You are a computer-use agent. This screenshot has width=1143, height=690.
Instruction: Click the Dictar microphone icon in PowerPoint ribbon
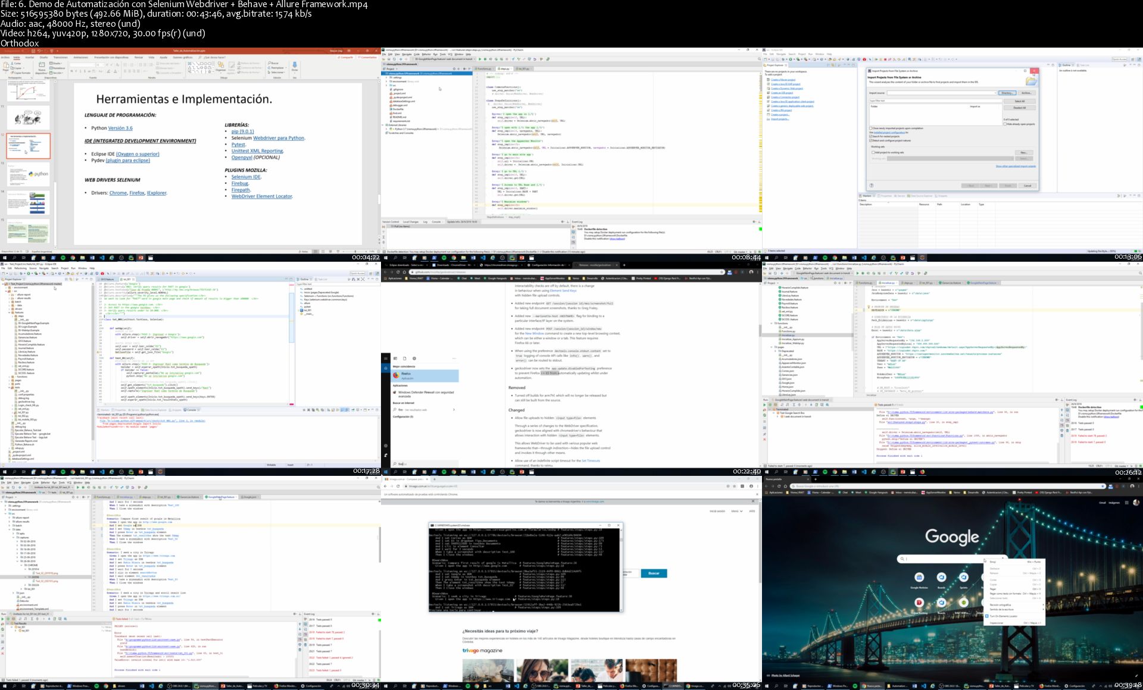pyautogui.click(x=295, y=65)
